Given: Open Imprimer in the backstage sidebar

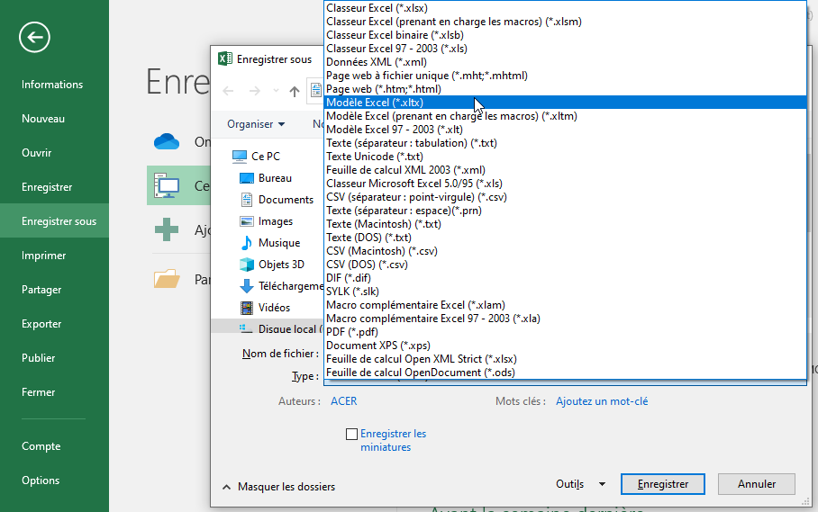Looking at the screenshot, I should (54, 256).
